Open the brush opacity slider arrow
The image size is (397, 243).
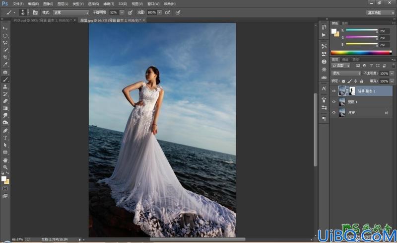click(x=122, y=12)
